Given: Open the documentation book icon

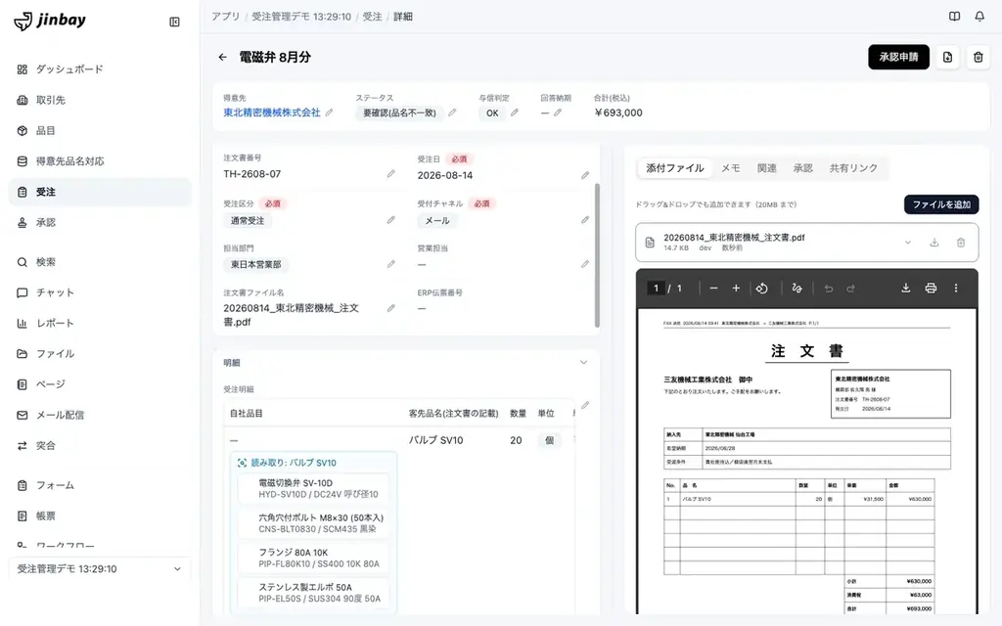Looking at the screenshot, I should coord(954,17).
